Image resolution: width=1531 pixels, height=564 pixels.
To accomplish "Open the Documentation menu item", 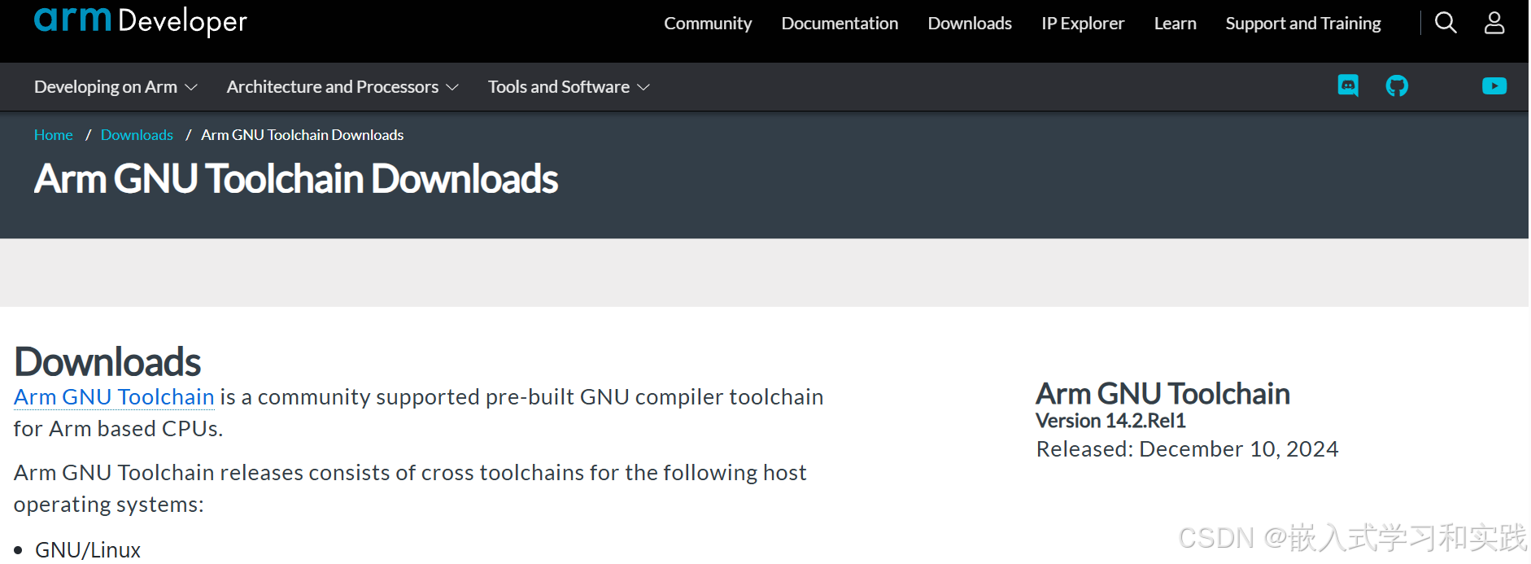I will click(840, 24).
